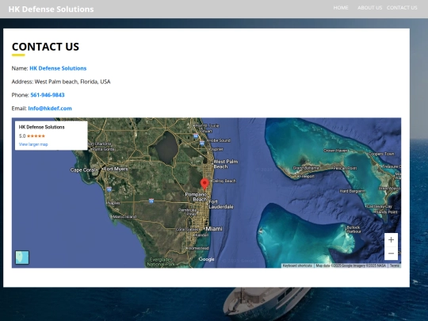
Task: Zoom out with the map minus button
Action: 391,253
